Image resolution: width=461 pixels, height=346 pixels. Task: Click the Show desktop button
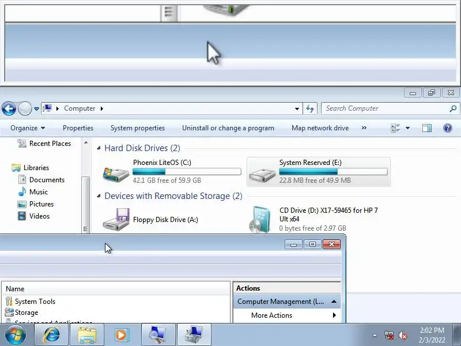457,335
